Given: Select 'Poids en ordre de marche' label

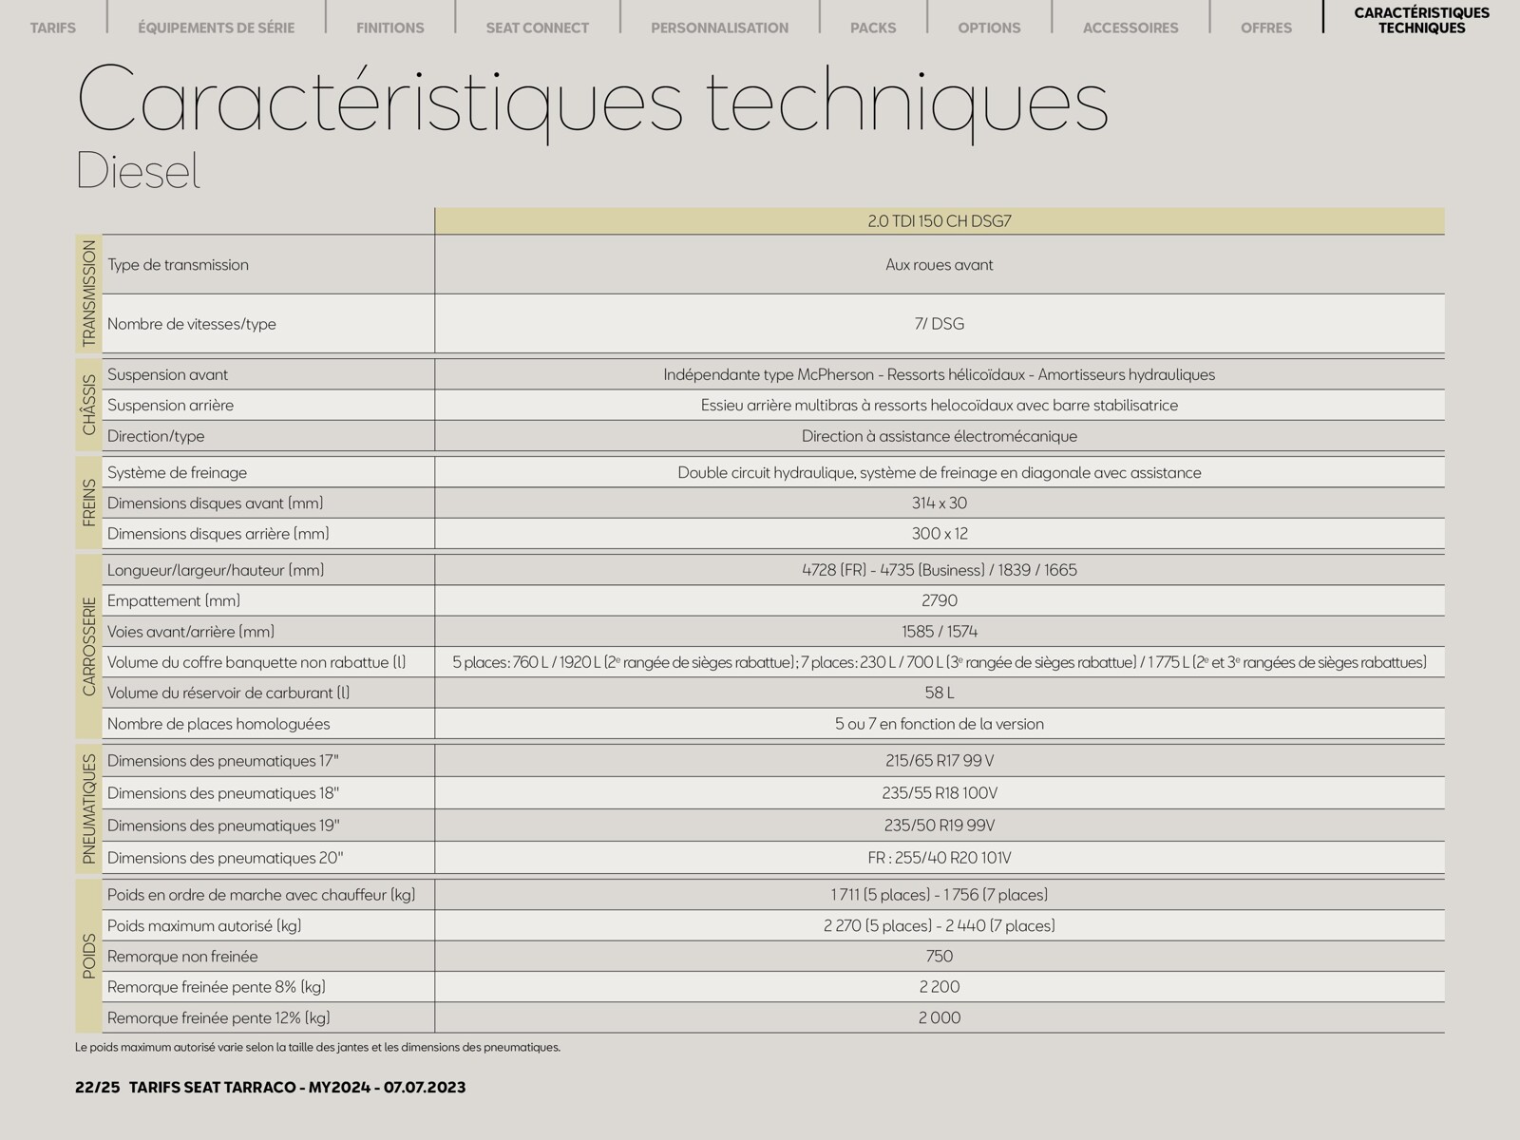Looking at the screenshot, I should point(261,895).
